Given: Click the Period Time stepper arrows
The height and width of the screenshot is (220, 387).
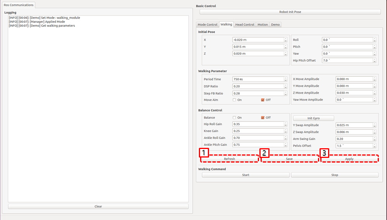Looking at the screenshot, I should click(285, 79).
